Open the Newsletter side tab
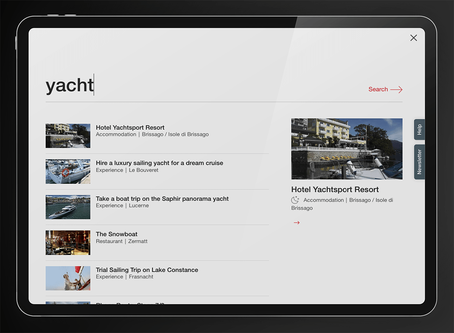The image size is (454, 333). tap(419, 162)
